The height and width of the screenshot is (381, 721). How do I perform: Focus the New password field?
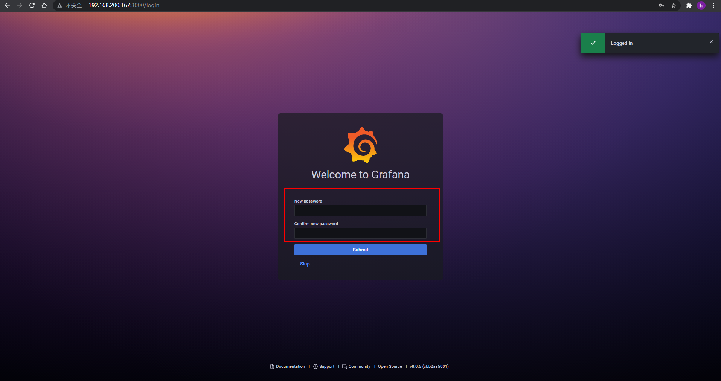tap(360, 210)
